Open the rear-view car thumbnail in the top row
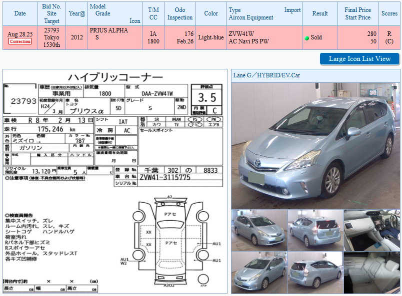 tap(315, 230)
